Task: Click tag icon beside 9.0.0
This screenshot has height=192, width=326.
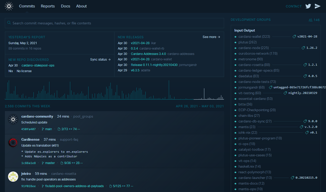Action: 305,121
